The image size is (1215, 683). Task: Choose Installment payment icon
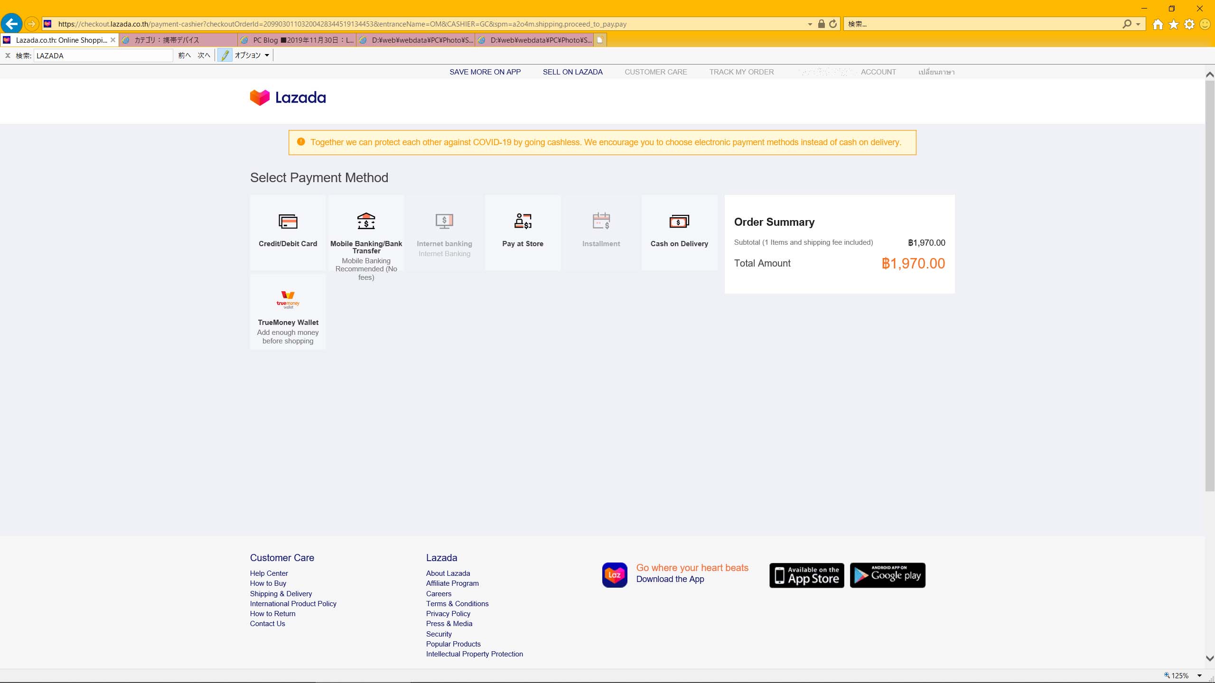coord(601,221)
